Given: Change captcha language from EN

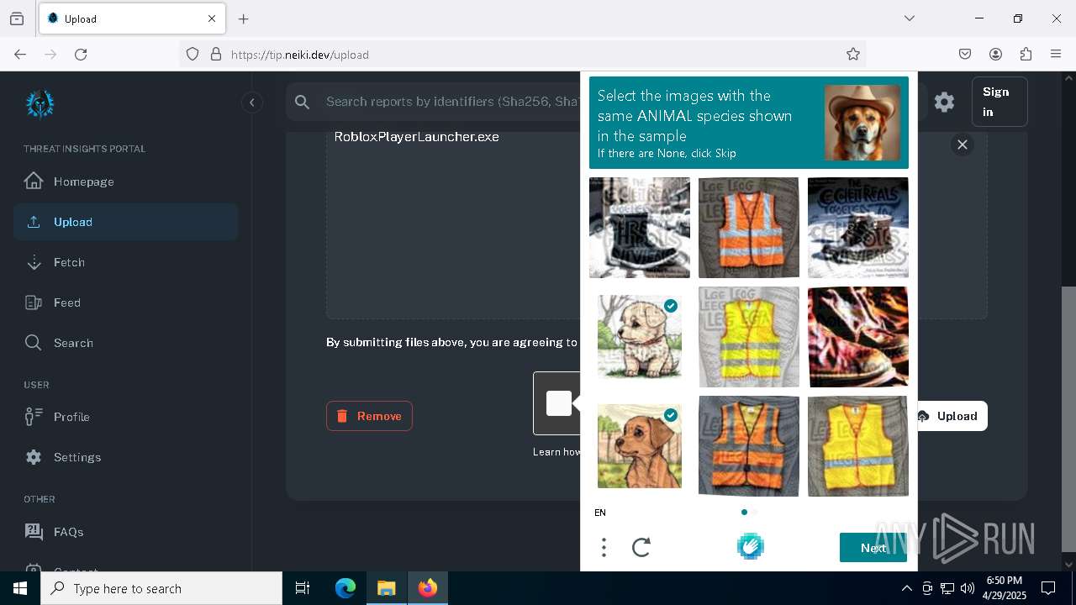Looking at the screenshot, I should tap(600, 513).
